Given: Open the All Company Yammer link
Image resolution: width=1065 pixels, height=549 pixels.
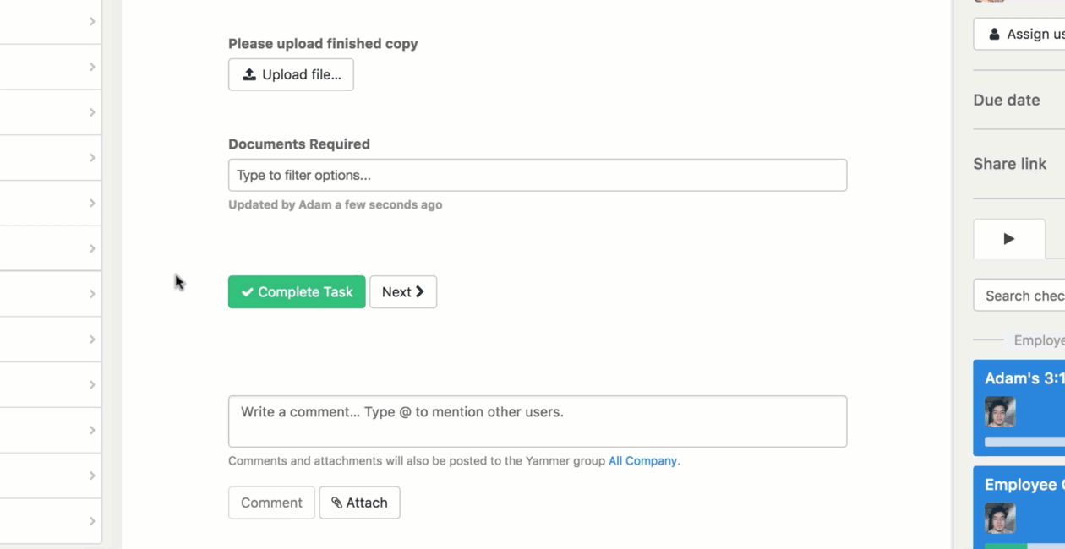Looking at the screenshot, I should click(642, 461).
